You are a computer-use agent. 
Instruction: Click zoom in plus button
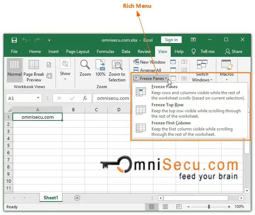pyautogui.click(x=229, y=207)
